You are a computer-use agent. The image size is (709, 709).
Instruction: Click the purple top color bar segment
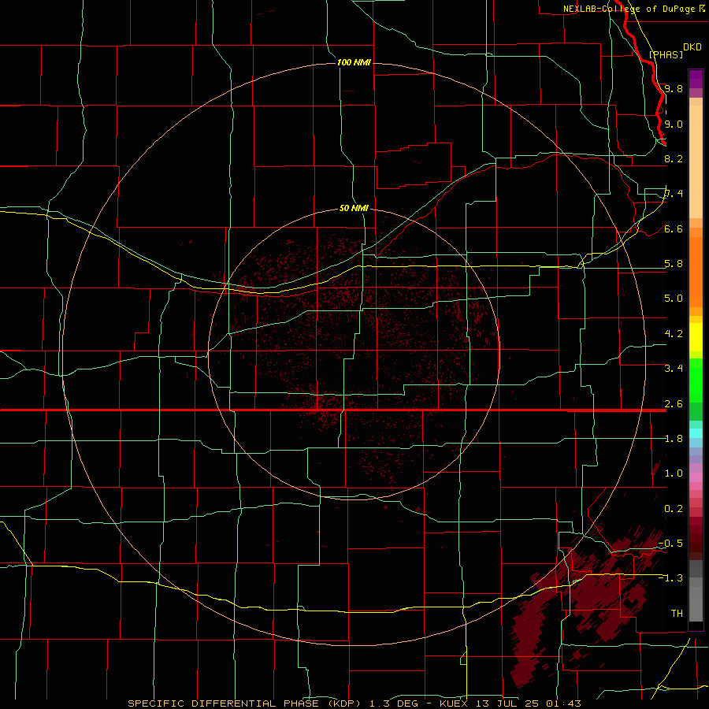click(x=696, y=79)
